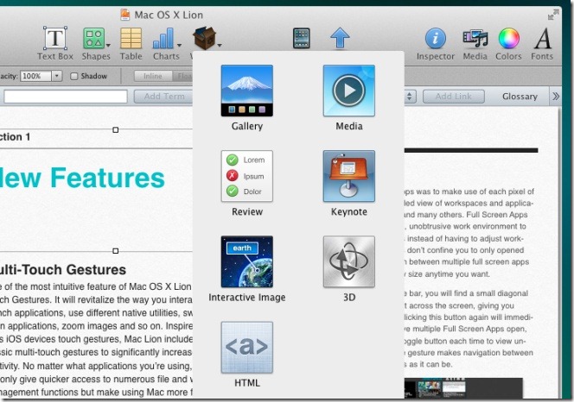Click the blue upward arrow Publish icon
The height and width of the screenshot is (402, 574).
(x=340, y=38)
